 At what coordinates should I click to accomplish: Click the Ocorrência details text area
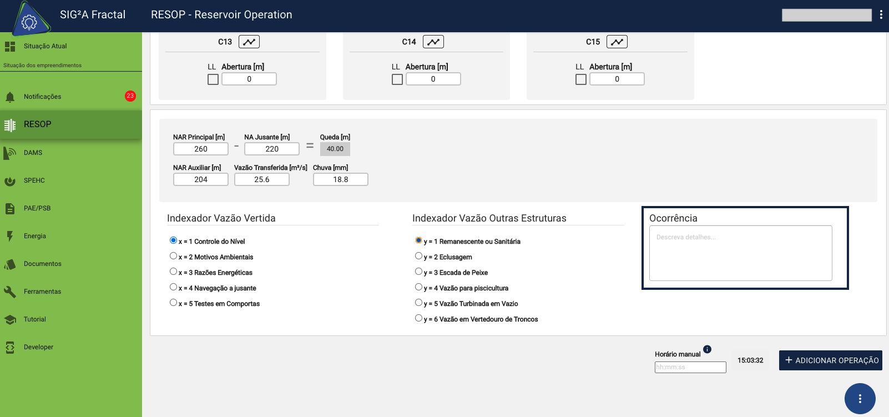(740, 253)
